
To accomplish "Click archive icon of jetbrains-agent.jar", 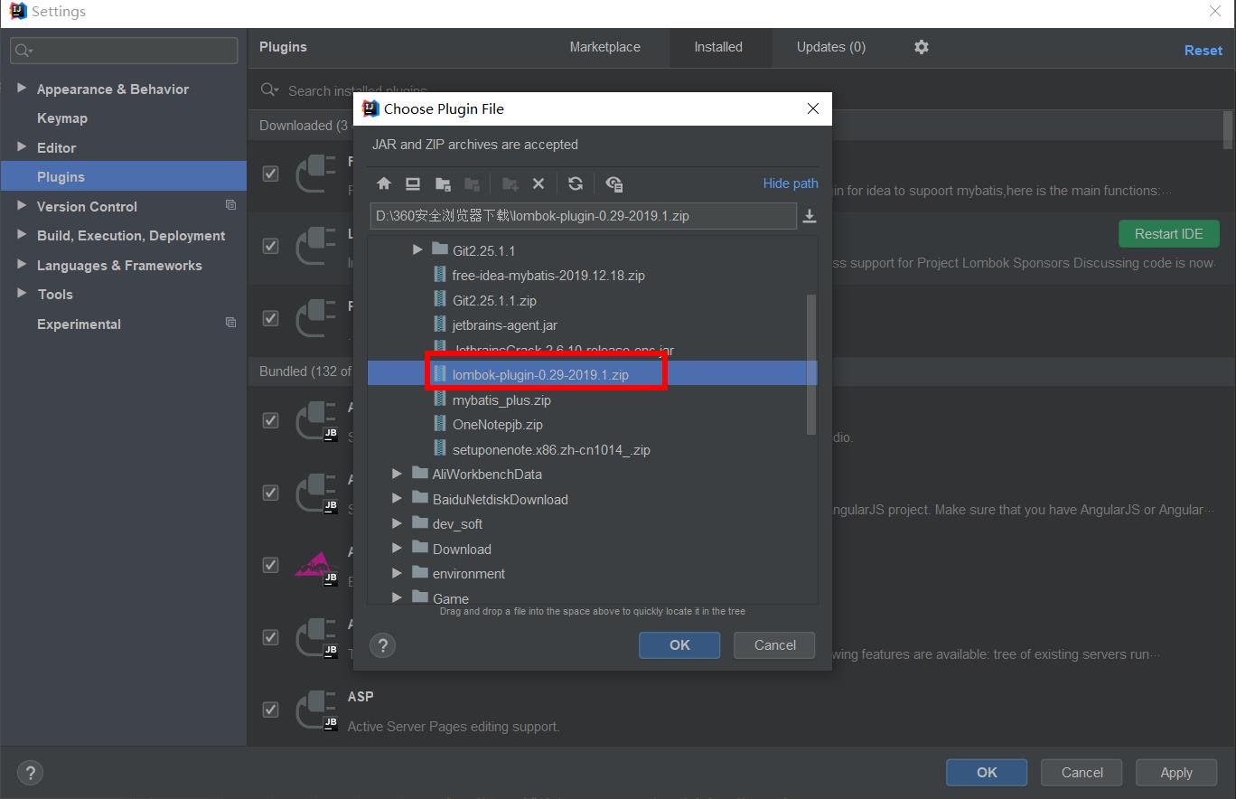I will tap(440, 324).
